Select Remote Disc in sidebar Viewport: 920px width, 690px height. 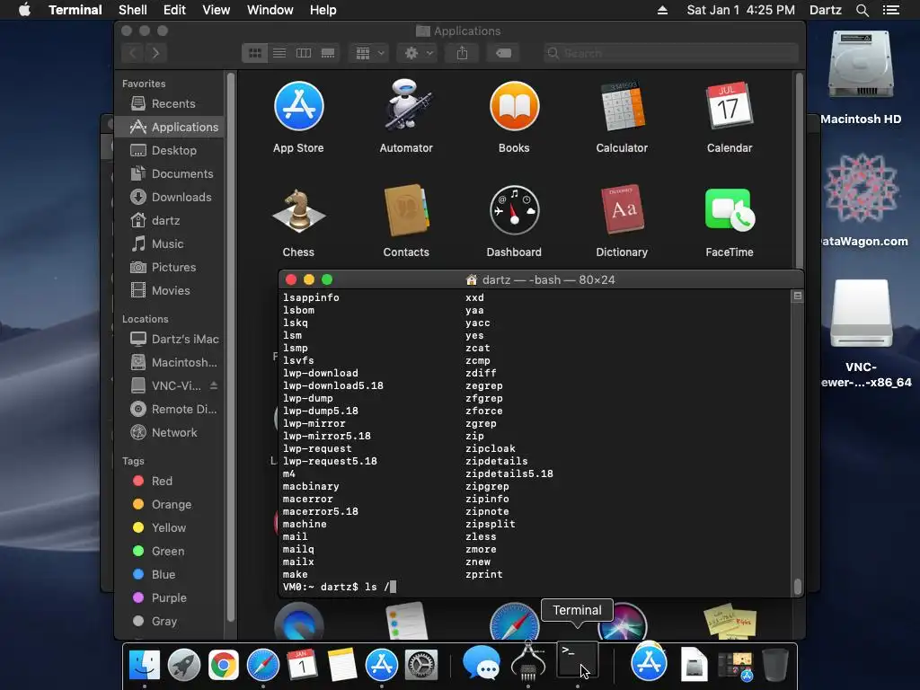pyautogui.click(x=169, y=410)
